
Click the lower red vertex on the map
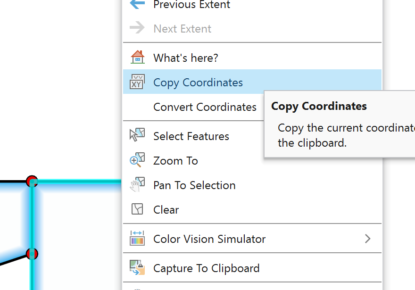[x=32, y=254]
